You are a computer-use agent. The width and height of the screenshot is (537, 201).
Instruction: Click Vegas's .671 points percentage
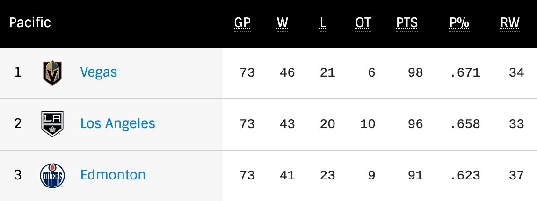[464, 72]
